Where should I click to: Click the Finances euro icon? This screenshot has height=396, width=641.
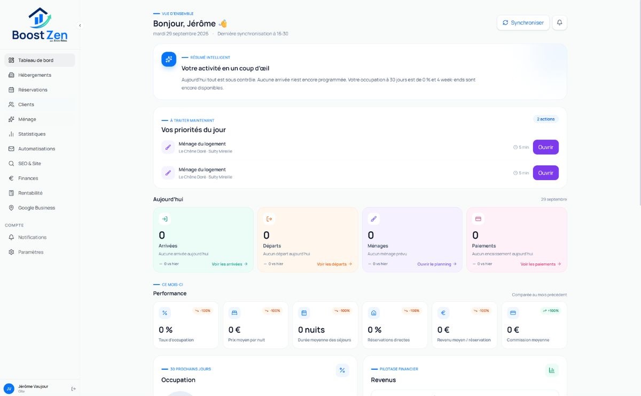[x=11, y=178]
